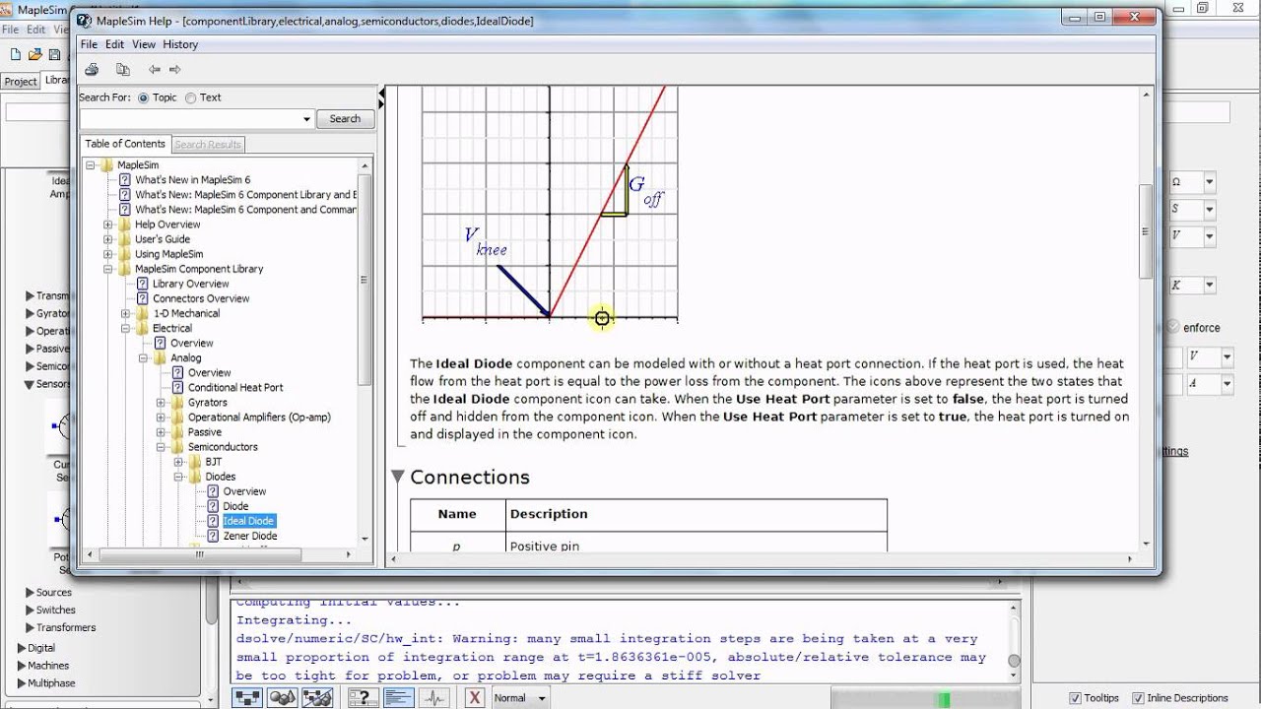The image size is (1261, 709).
Task: Open the Diode help topic
Action: (x=235, y=506)
